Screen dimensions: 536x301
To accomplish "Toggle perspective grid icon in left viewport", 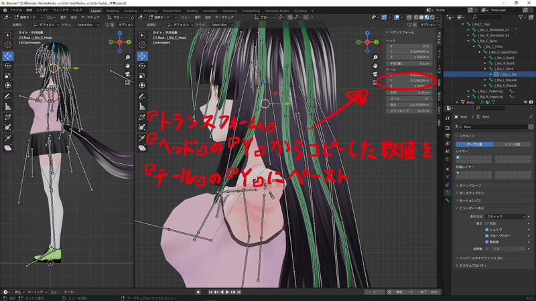I will [x=127, y=82].
